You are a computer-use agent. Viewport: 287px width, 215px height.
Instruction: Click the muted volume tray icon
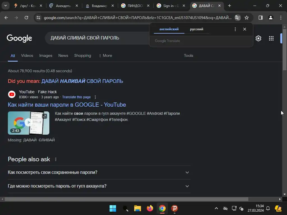[x=241, y=208]
